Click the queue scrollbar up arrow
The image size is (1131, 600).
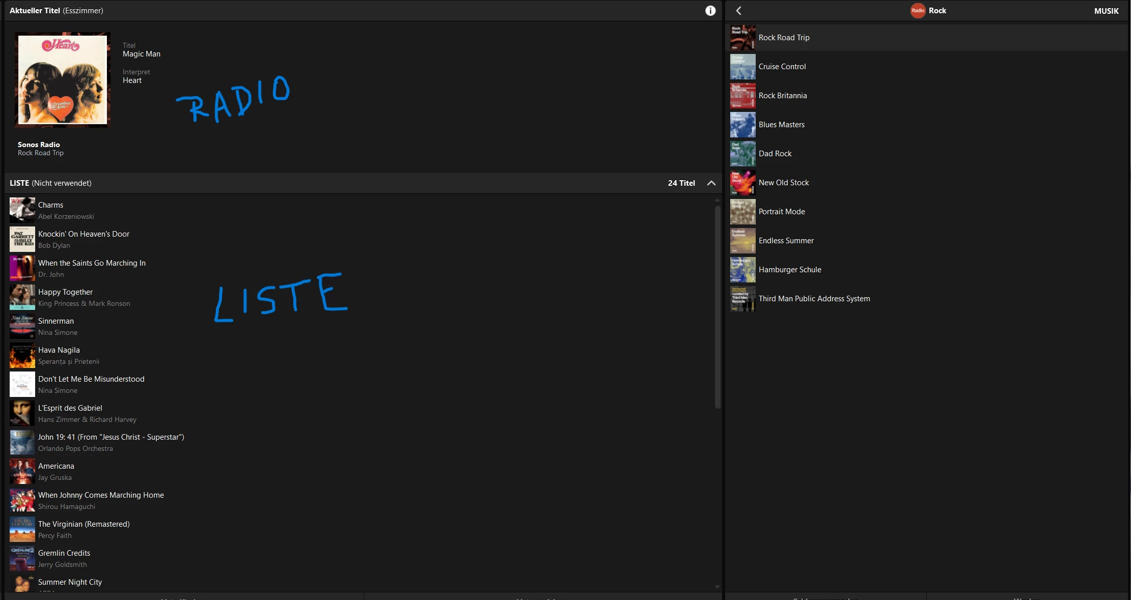pyautogui.click(x=718, y=199)
